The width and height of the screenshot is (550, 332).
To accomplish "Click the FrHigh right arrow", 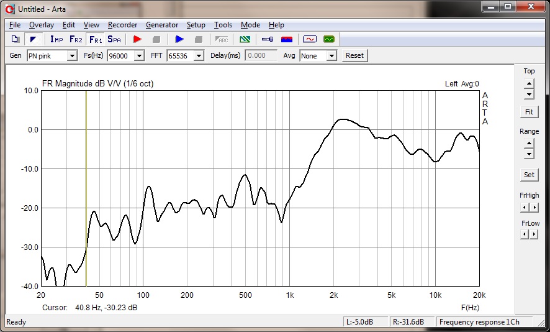I will click(x=534, y=207).
